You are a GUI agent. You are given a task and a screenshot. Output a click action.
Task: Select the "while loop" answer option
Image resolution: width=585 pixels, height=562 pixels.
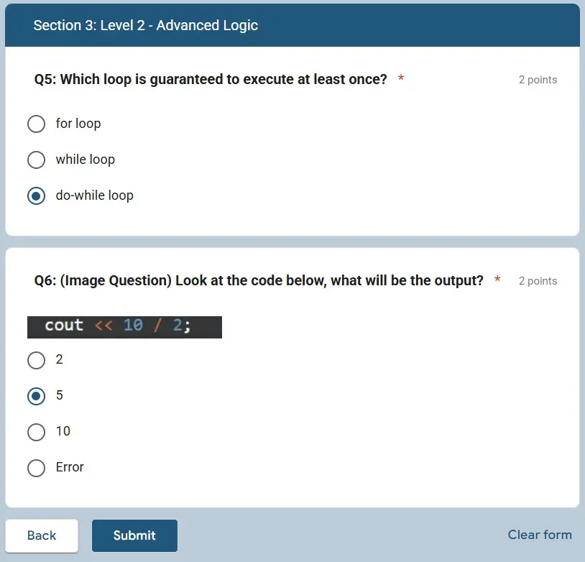[x=36, y=160]
